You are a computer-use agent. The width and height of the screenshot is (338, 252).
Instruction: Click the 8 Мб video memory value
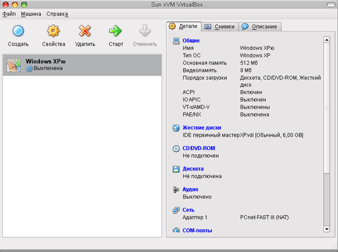[246, 70]
